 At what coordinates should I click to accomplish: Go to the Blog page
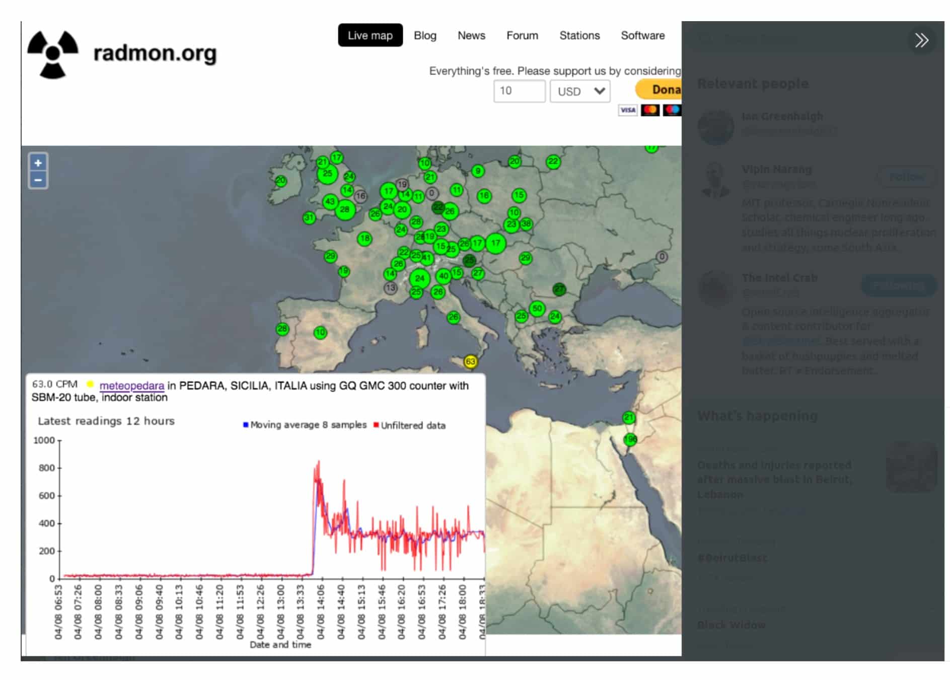425,35
